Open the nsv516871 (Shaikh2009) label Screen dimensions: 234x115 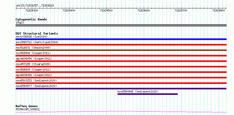(x=33, y=48)
